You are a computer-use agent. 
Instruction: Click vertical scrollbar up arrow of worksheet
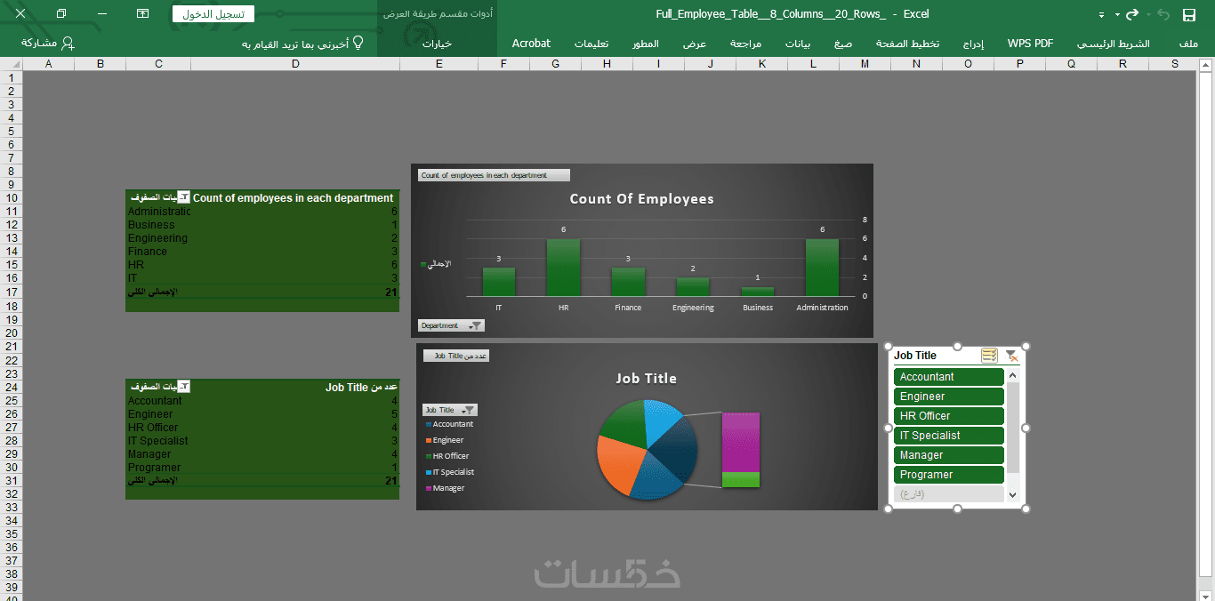(x=1206, y=64)
